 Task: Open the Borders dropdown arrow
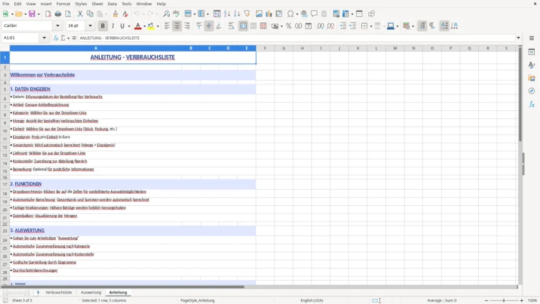pos(371,26)
